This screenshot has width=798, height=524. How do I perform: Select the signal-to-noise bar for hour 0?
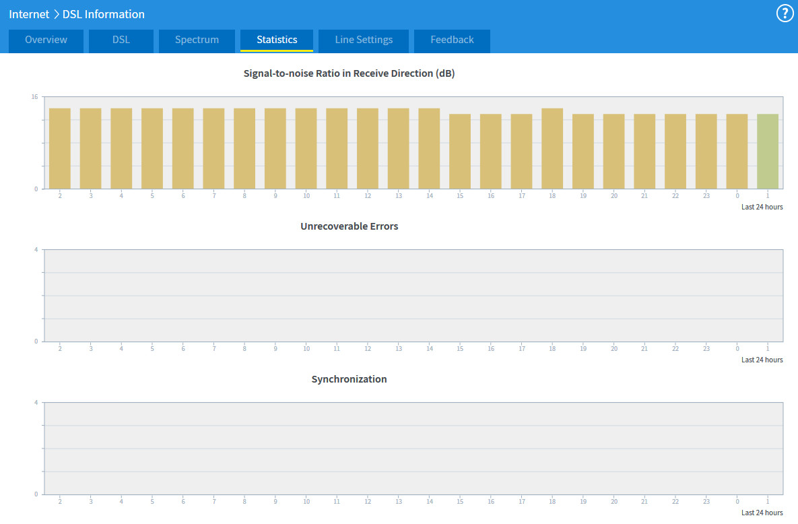click(737, 152)
